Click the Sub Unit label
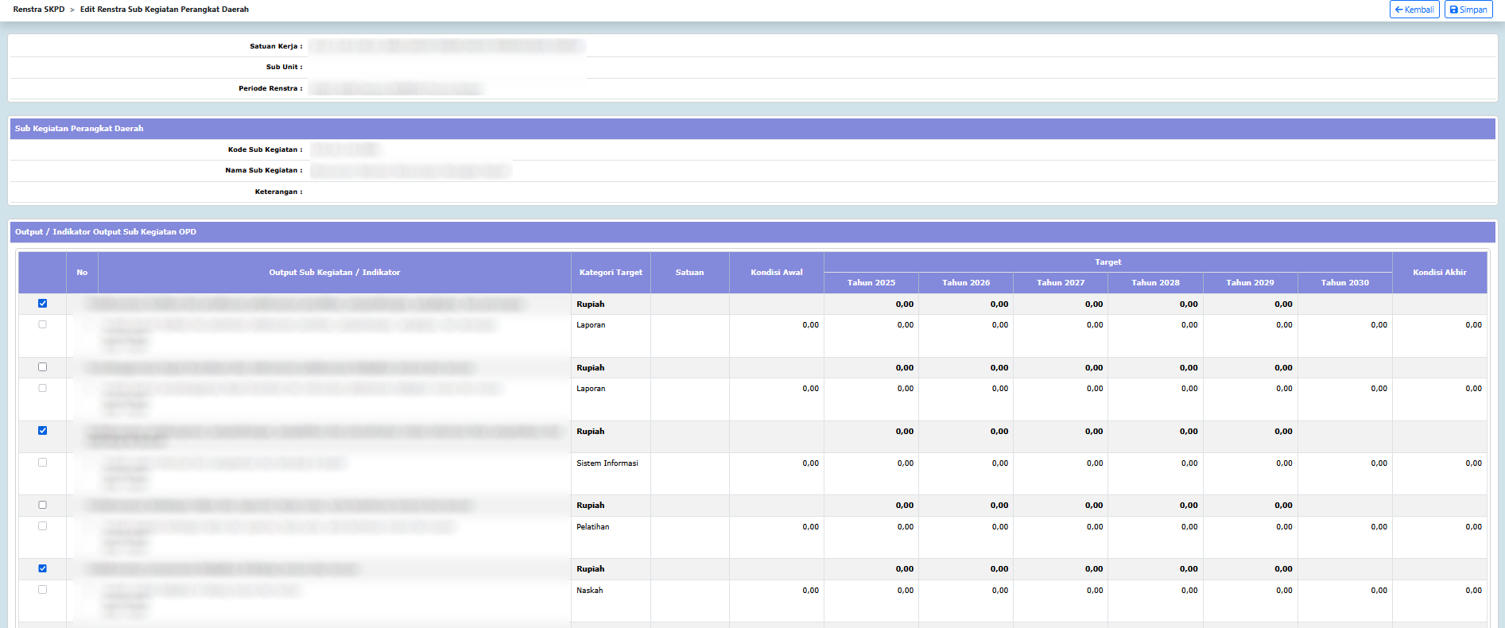Viewport: 1505px width, 628px height. click(x=284, y=67)
